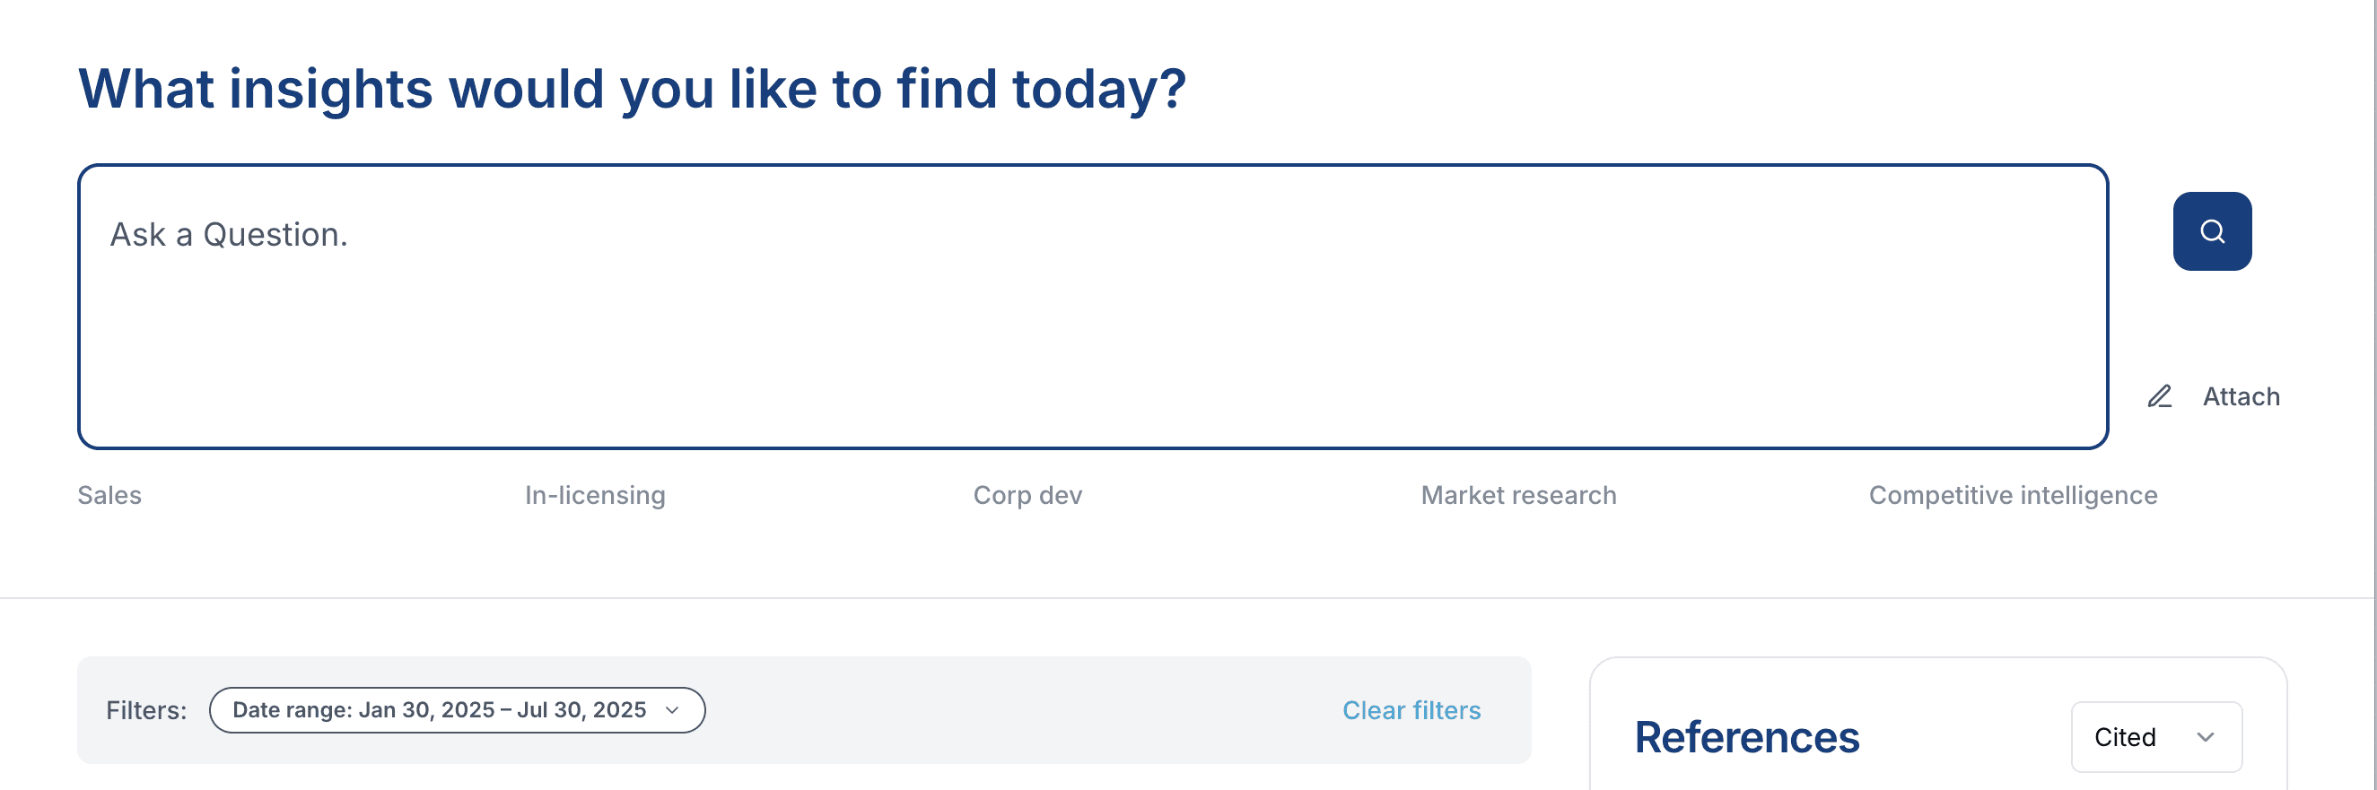Select the magnifying glass on the submit button
Screen dimensions: 2377x790
2211,230
